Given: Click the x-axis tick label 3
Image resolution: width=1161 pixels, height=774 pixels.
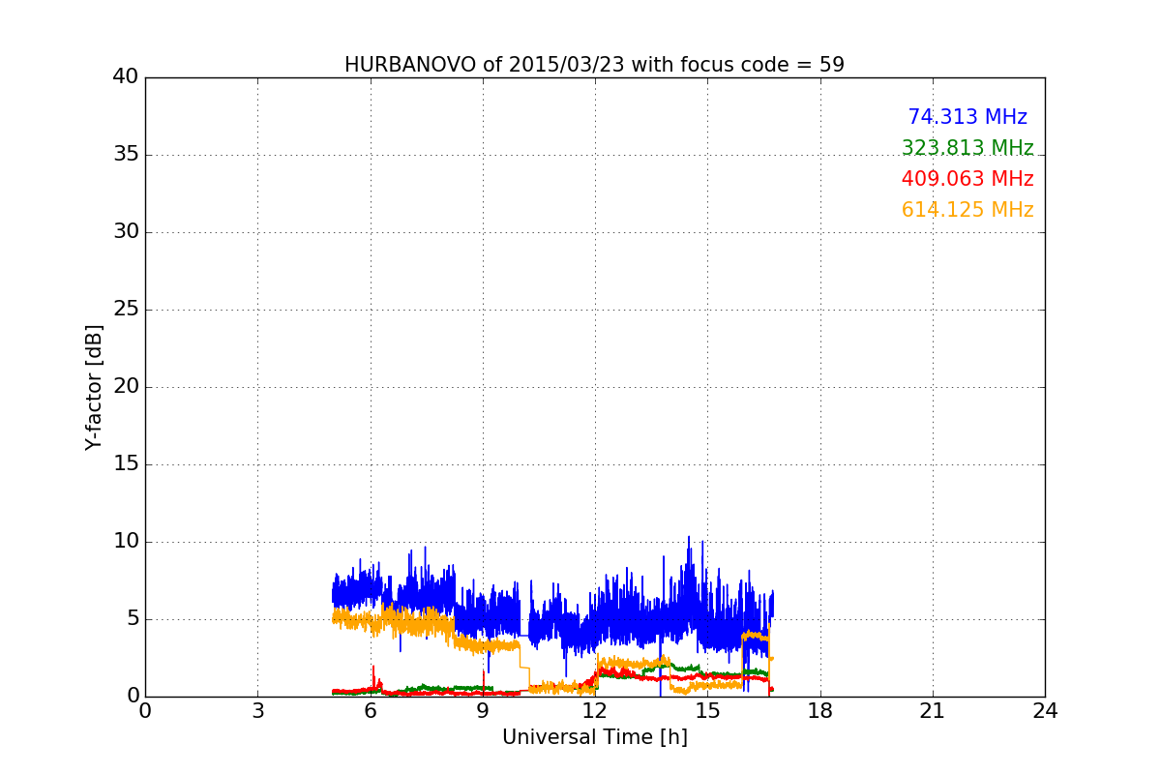Looking at the screenshot, I should point(257,710).
